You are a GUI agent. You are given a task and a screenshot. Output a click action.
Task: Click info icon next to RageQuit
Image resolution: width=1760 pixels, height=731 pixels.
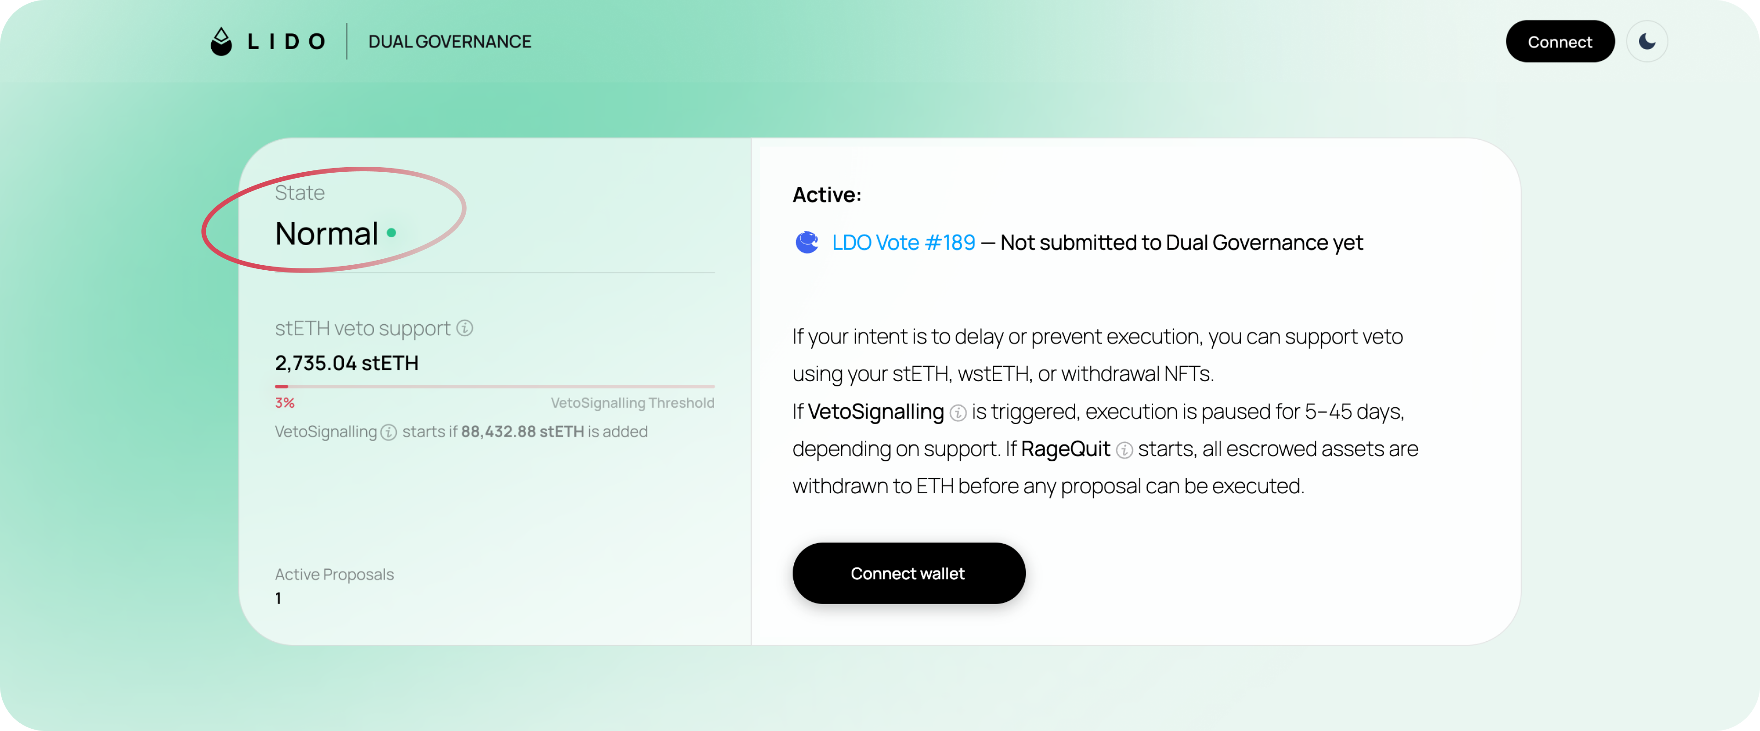(x=1124, y=450)
